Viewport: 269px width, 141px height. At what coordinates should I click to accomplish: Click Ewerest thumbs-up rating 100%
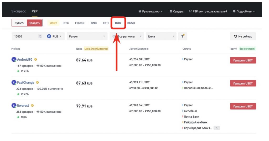click(x=22, y=117)
